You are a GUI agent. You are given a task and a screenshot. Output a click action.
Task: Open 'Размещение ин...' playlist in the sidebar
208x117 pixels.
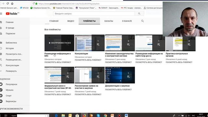(x=14, y=60)
